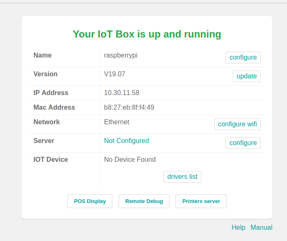Open configure wifi for Network
Screen dimensions: 287x241
[237, 124]
